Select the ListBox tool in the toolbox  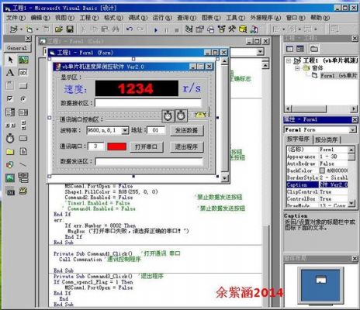click(x=23, y=112)
